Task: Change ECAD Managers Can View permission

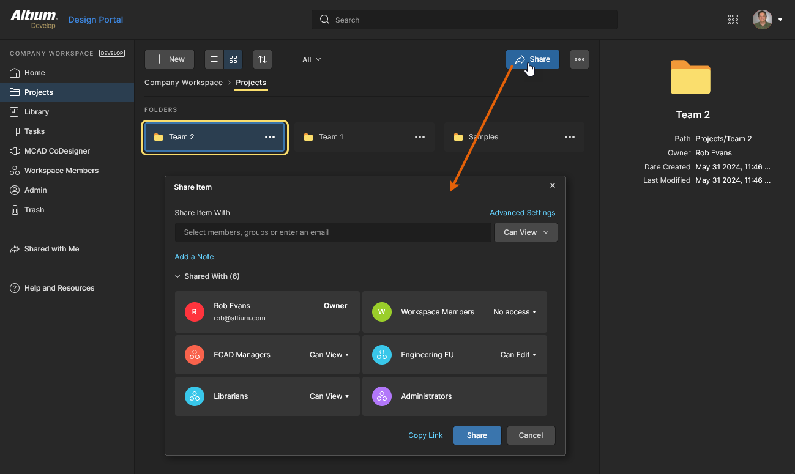Action: pos(329,355)
